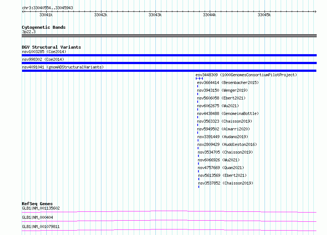Screen dimensions: 327x235
Task: Click nsv3563323 (Chaisson2019) variant label
Action: 224,121
